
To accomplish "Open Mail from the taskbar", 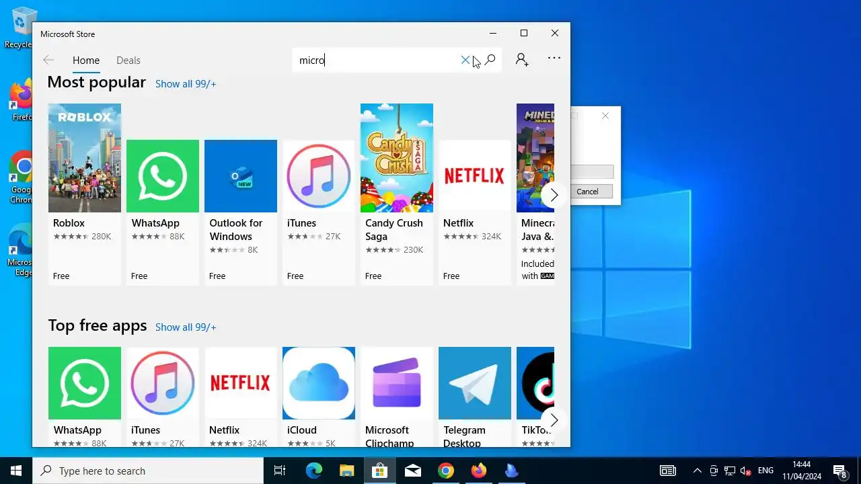I will click(x=412, y=471).
